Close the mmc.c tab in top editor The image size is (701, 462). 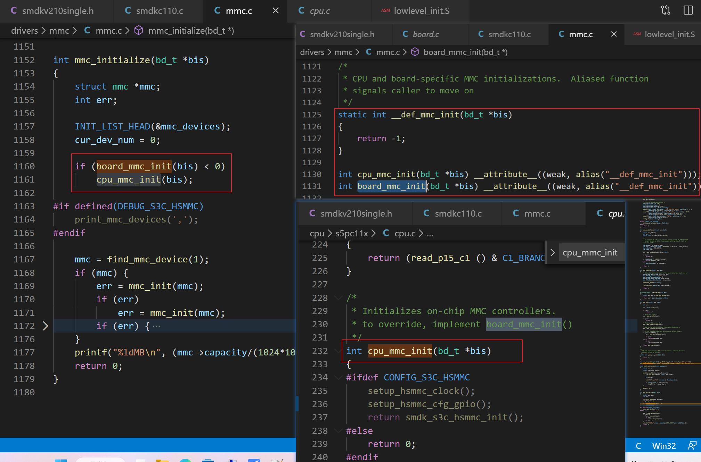(x=275, y=11)
